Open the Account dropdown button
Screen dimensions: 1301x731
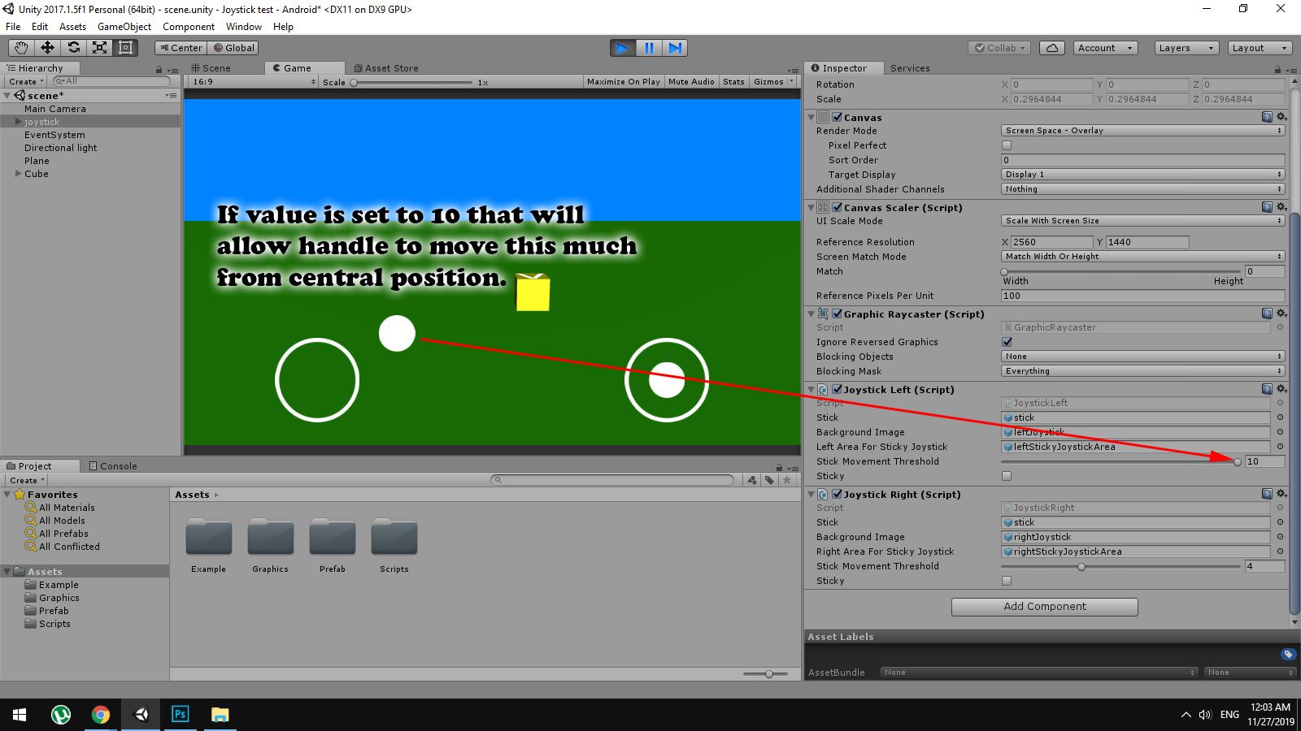[1105, 48]
